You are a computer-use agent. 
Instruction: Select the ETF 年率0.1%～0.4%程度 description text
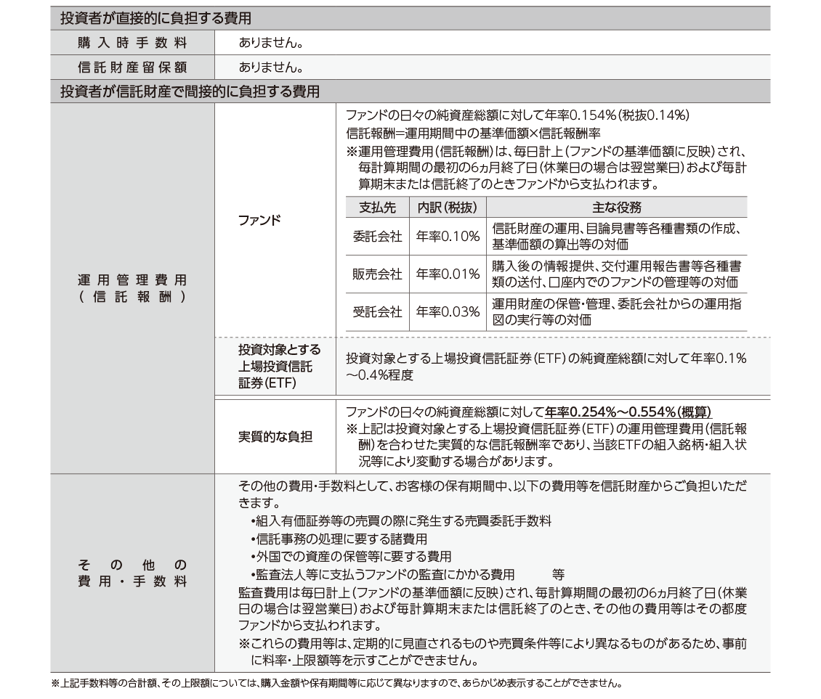(545, 367)
